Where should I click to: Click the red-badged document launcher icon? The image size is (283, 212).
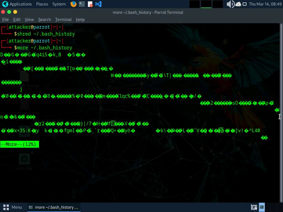pyautogui.click(x=90, y=4)
